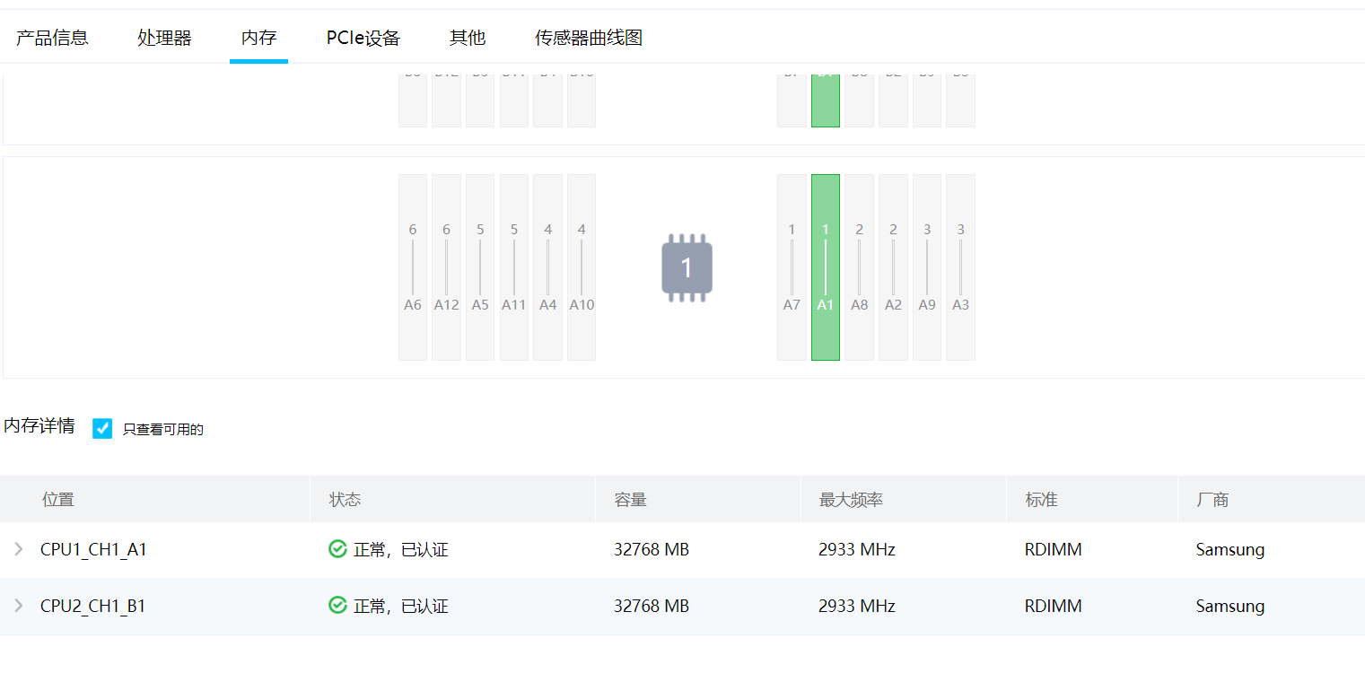This screenshot has height=673, width=1365.
Task: Click the 最大频率 column header
Action: 851,500
